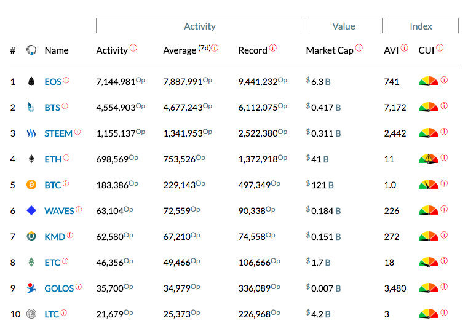Open the ETH coin link
468x326 pixels.
point(53,159)
